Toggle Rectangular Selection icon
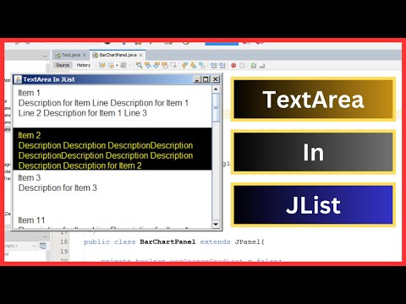The image size is (406, 304). (173, 65)
